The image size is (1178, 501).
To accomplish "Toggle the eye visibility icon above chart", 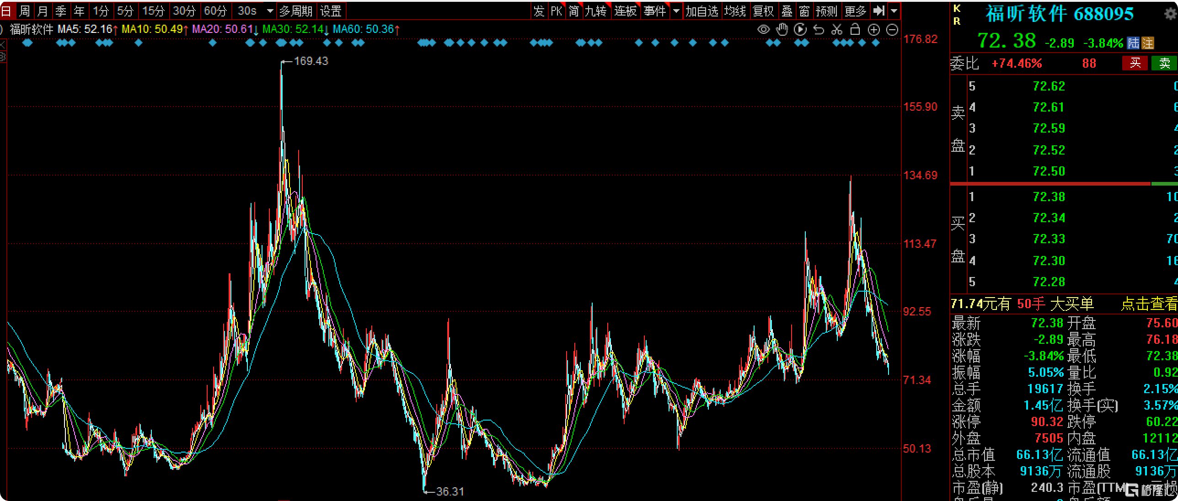I will point(763,30).
